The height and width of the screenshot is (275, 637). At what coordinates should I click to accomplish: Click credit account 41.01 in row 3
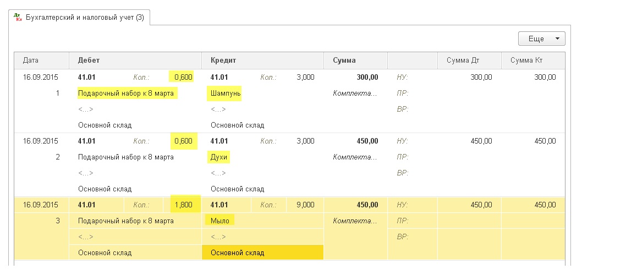pyautogui.click(x=219, y=205)
